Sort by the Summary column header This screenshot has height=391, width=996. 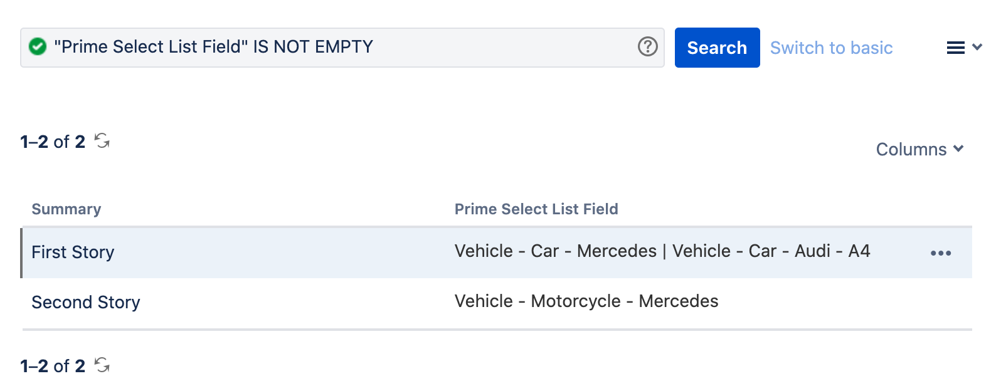click(x=66, y=209)
